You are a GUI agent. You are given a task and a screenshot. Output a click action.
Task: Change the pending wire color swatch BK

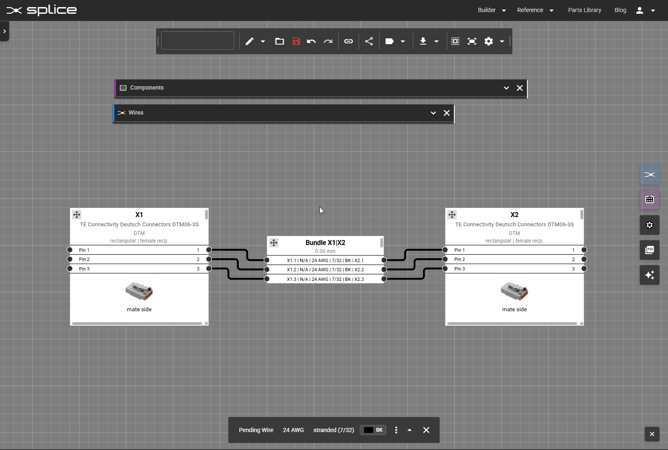[x=372, y=430]
